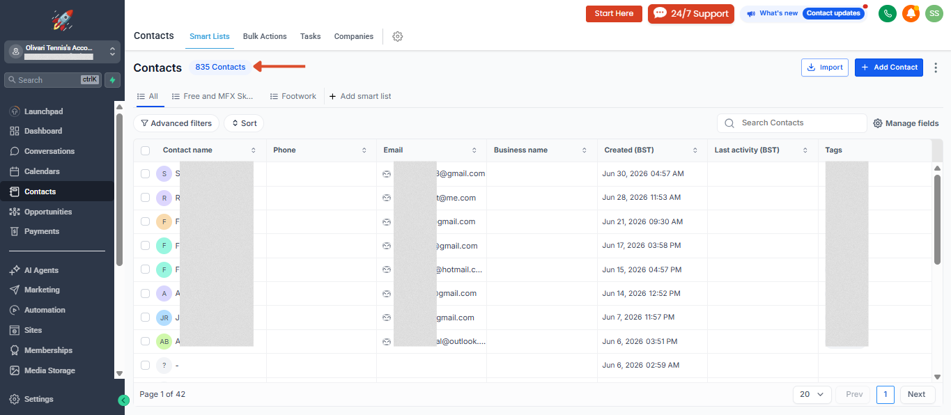Sort by Created (BST) column arrows
Viewport: 951px width, 415px height.
click(695, 150)
